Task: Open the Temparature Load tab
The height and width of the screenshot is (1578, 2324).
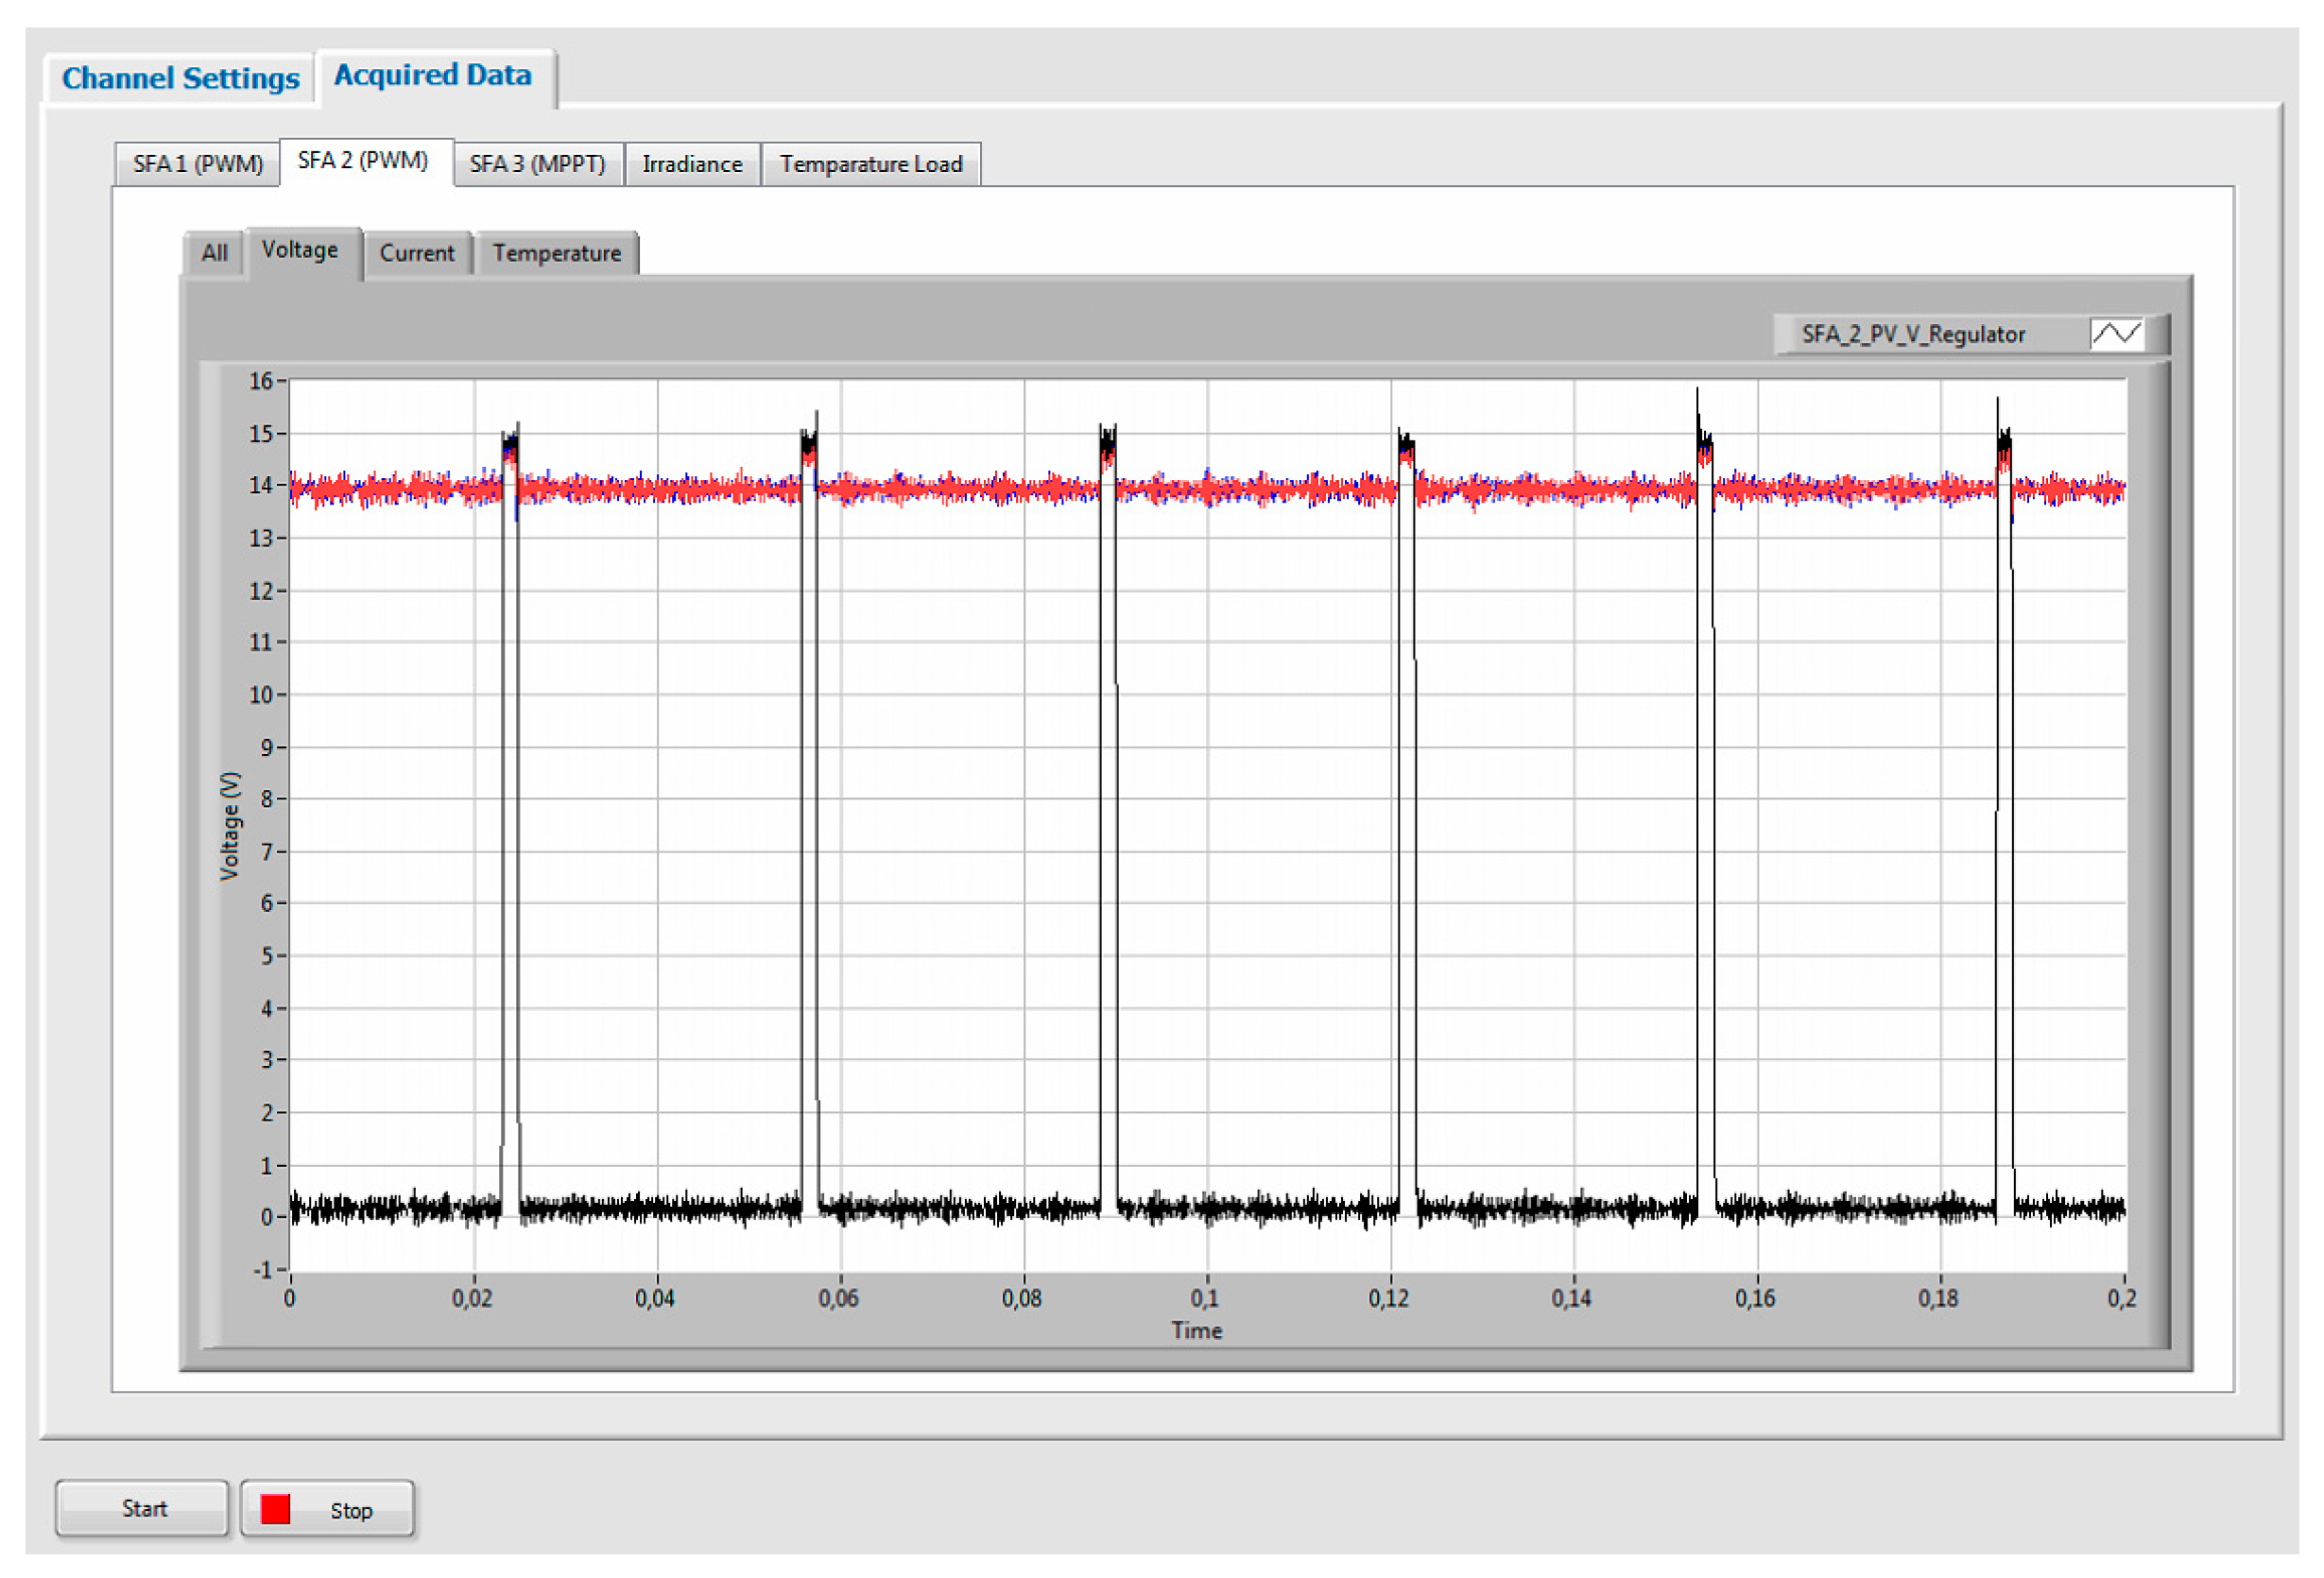Action: 870,164
